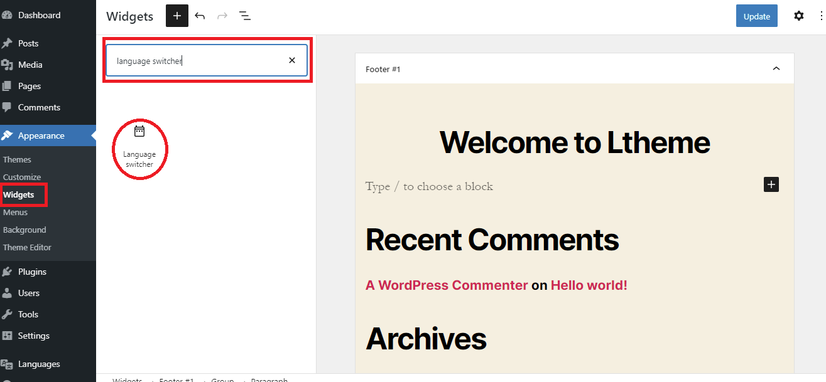Click the Posts pin icon
The height and width of the screenshot is (382, 826).
point(7,43)
